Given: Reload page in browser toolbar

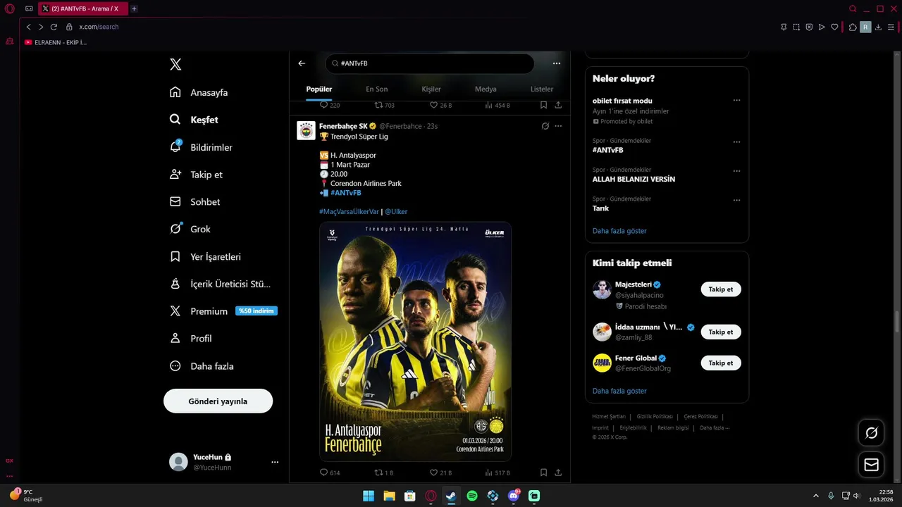Looking at the screenshot, I should point(54,27).
